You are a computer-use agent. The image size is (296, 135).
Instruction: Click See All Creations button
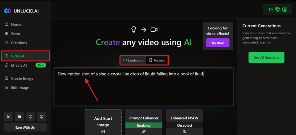[266, 57]
